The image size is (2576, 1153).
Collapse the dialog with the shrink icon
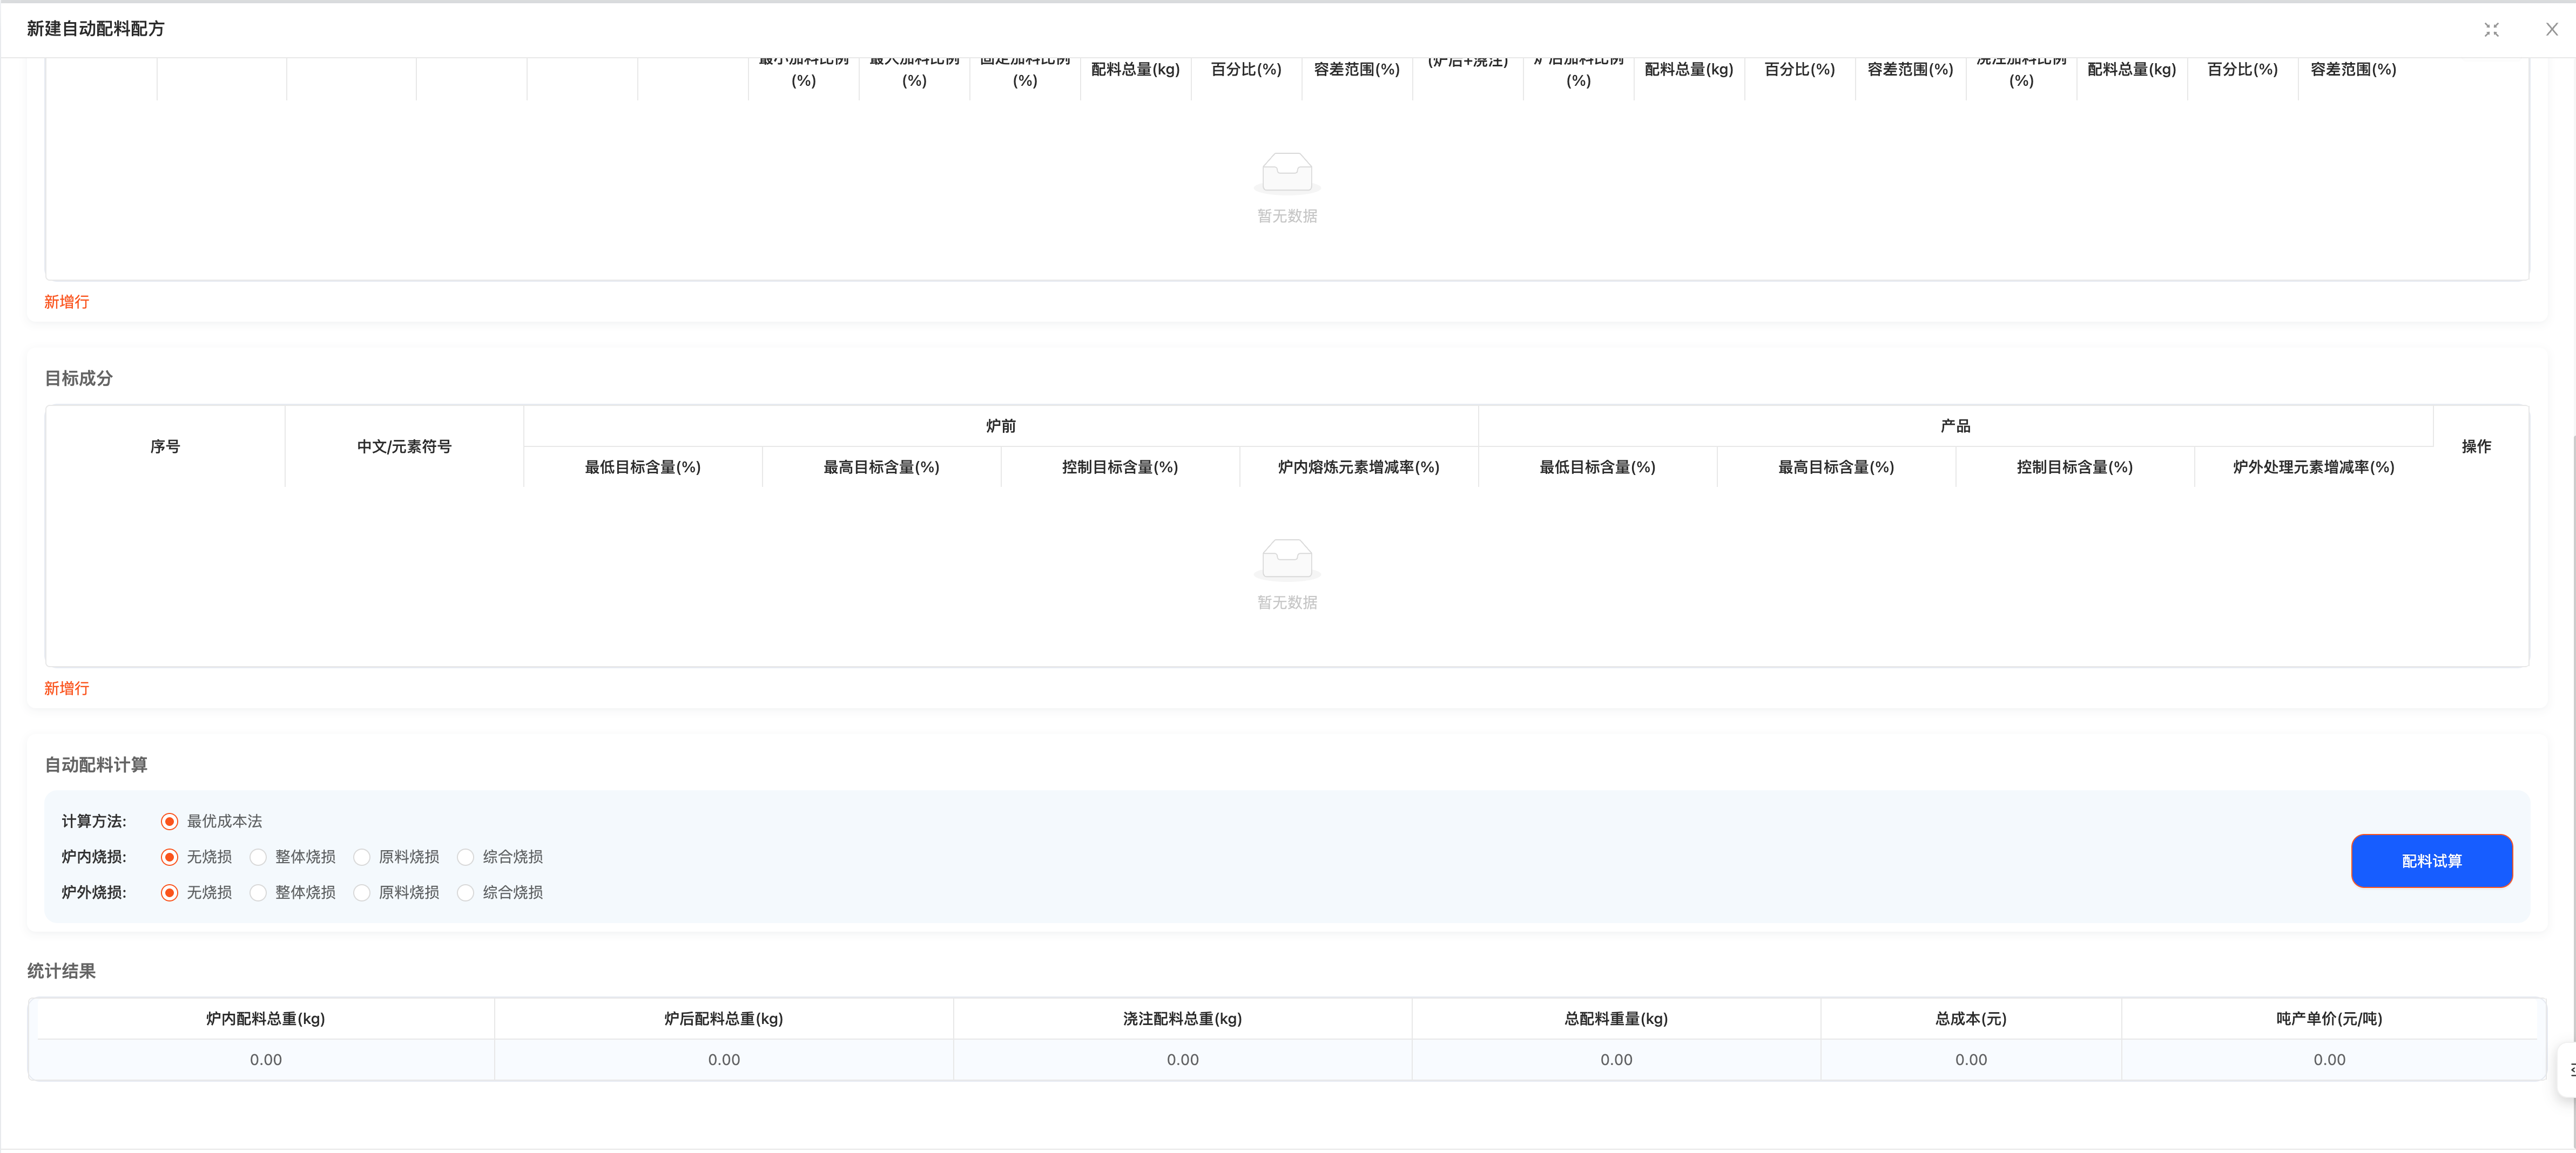tap(2491, 30)
